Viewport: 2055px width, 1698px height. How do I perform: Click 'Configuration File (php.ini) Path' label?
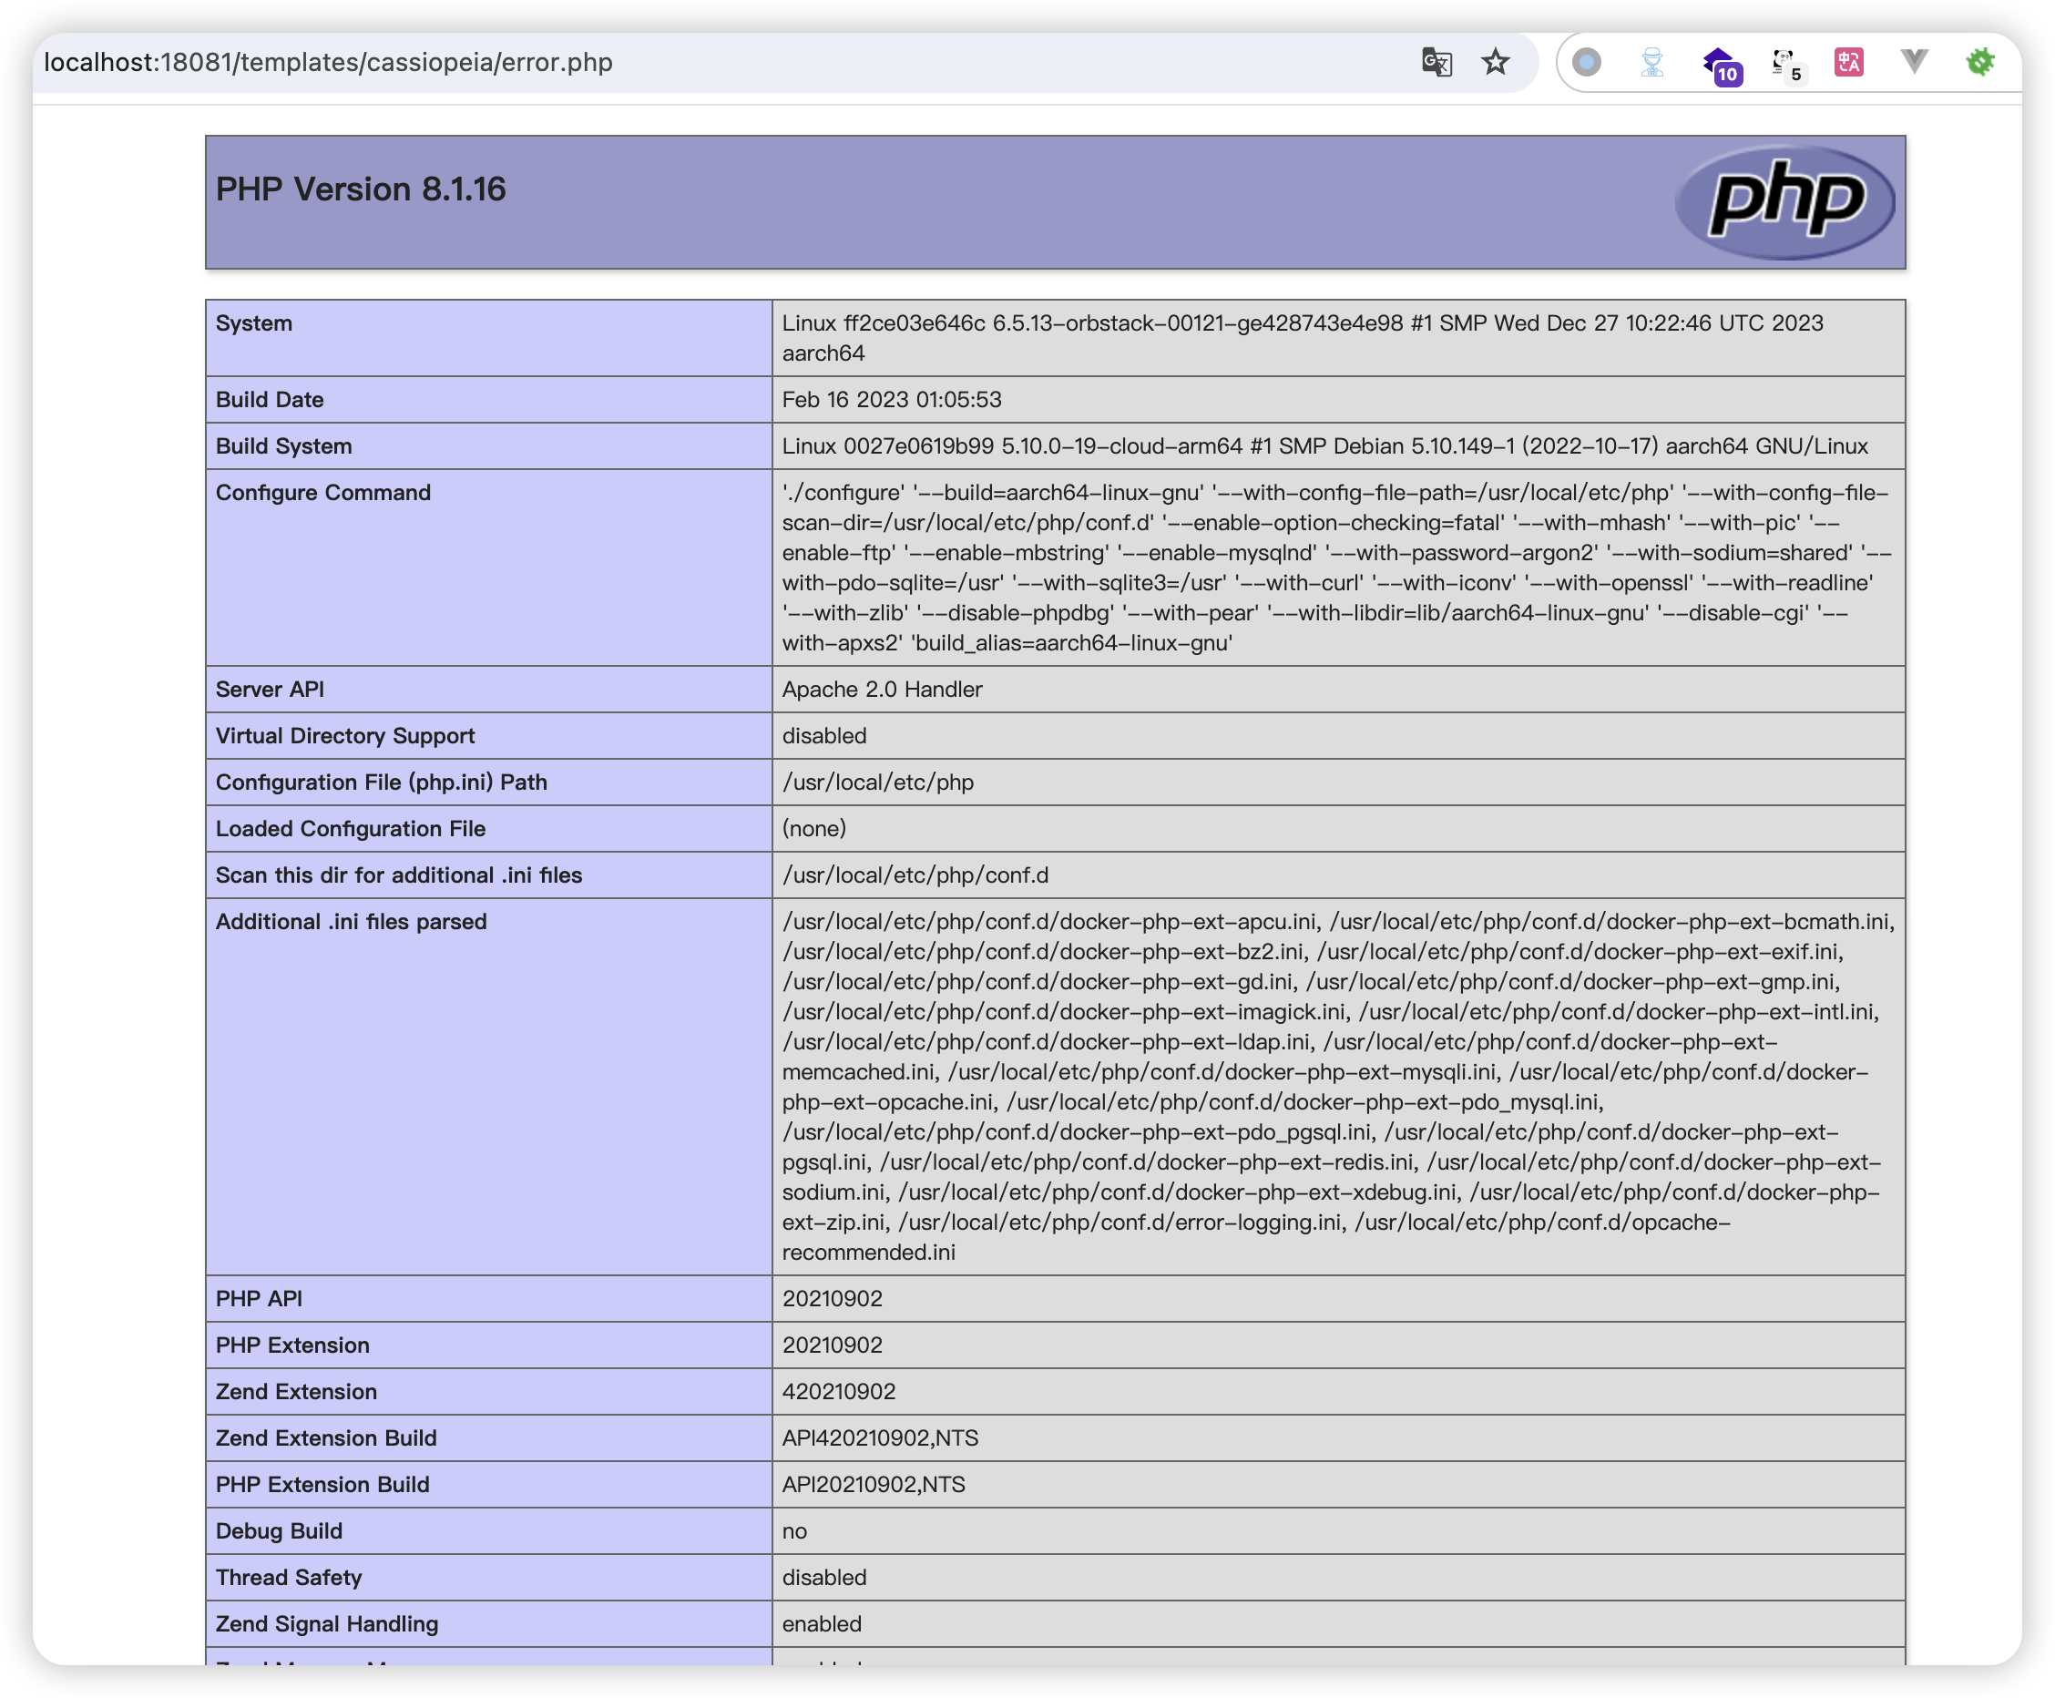tap(382, 782)
